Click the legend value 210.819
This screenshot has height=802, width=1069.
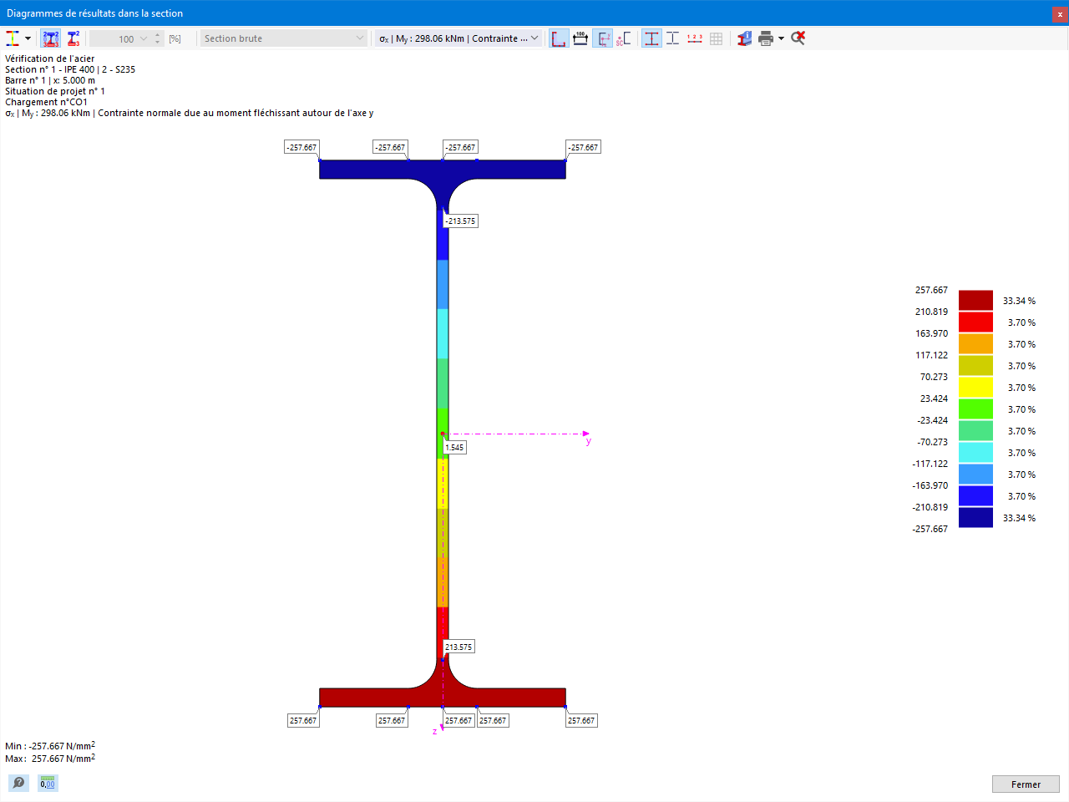click(x=931, y=312)
